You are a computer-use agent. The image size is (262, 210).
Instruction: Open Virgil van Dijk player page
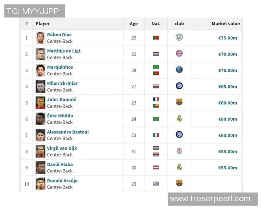pos(62,148)
